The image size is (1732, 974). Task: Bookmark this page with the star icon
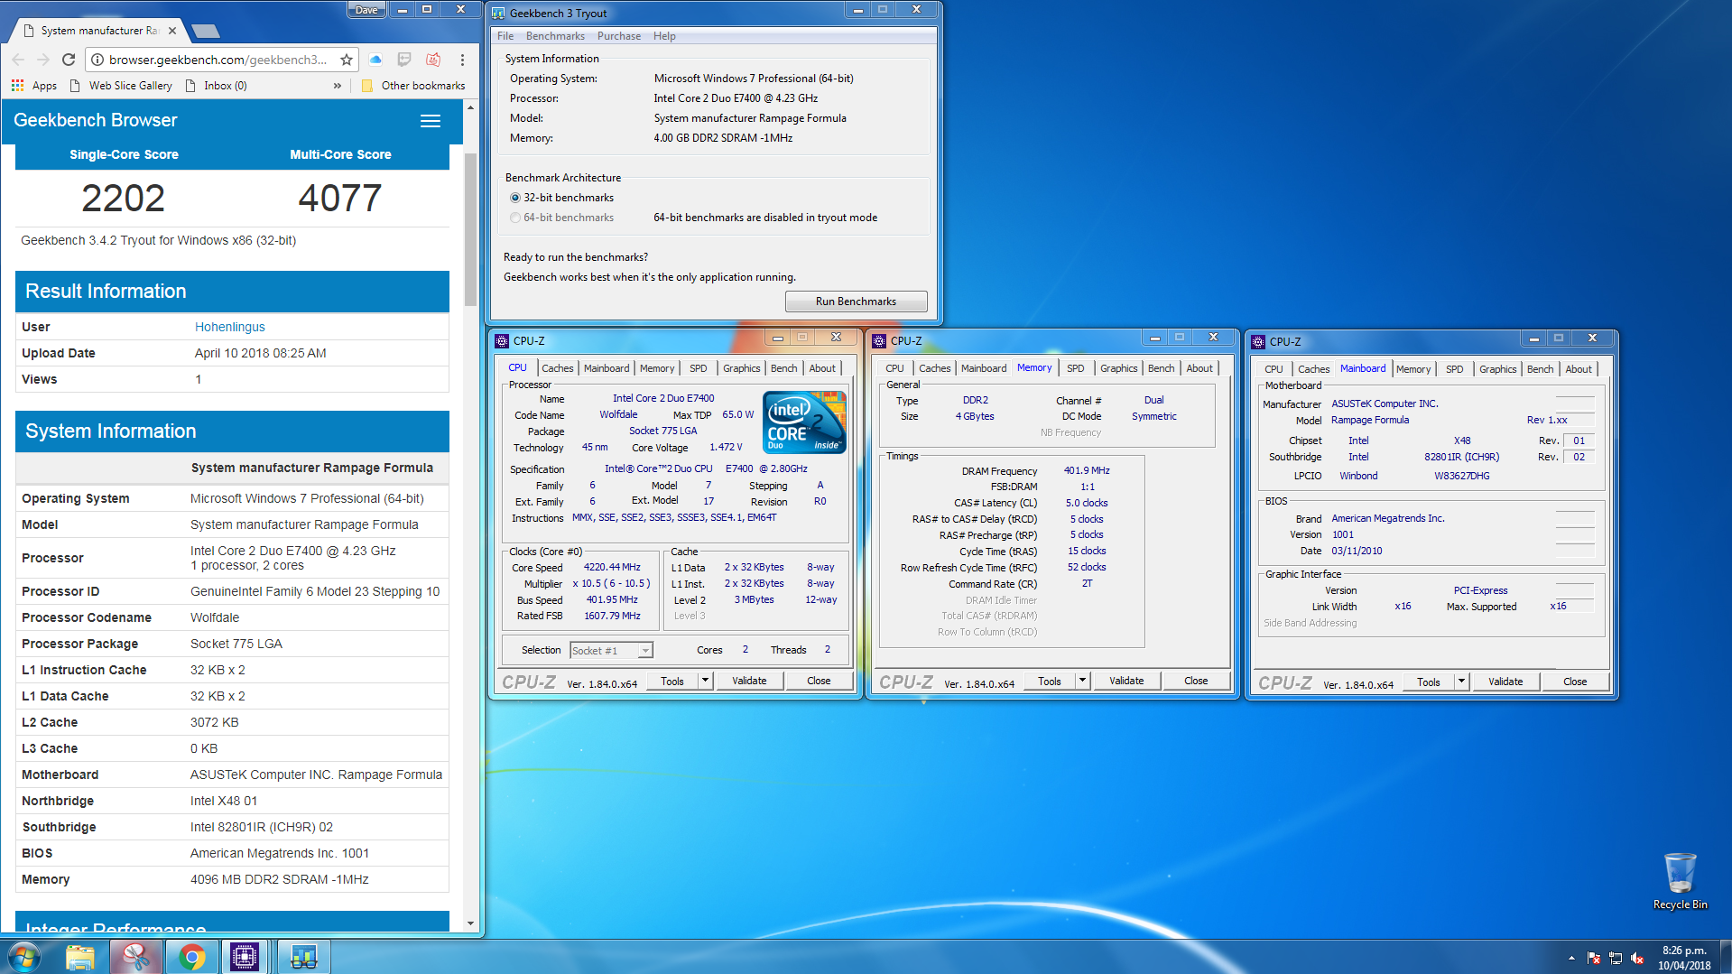point(347,60)
